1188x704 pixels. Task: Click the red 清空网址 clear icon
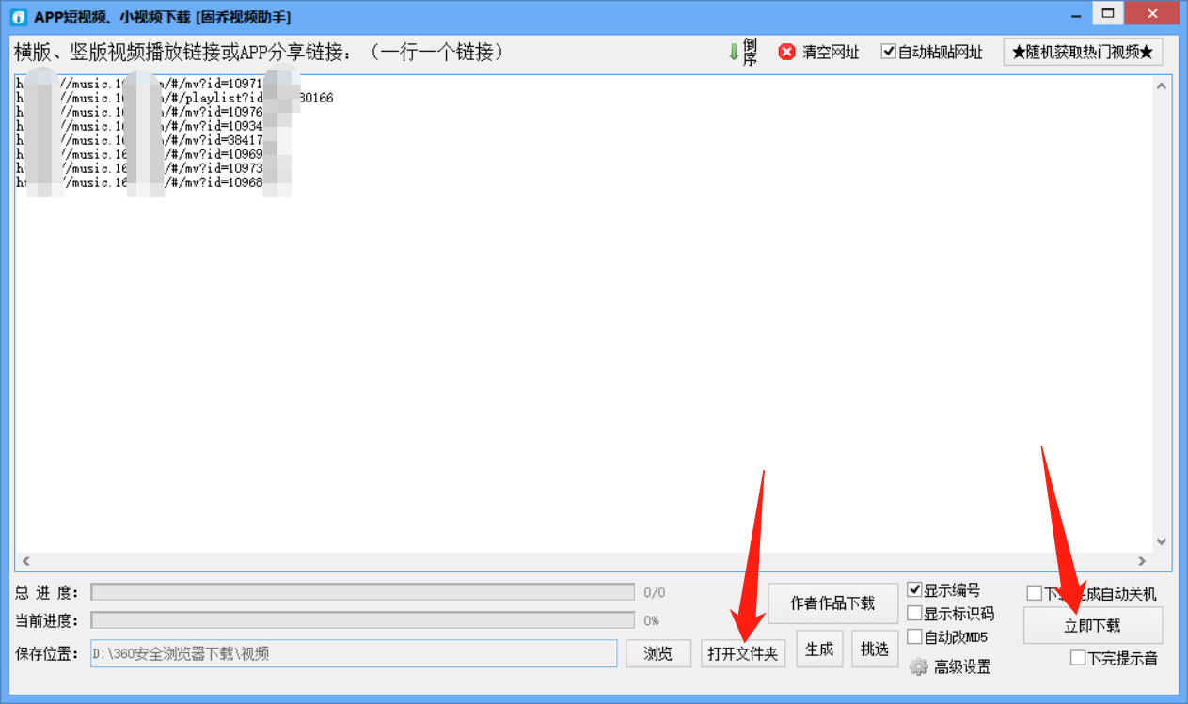786,52
